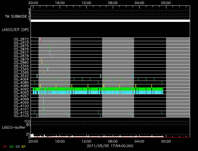This screenshot has height=151, width=198.
Task: Click the yellow marker in the OS_3366 row
Action: [x=44, y=72]
